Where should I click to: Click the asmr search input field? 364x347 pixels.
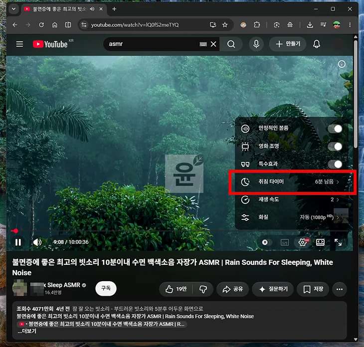click(x=152, y=44)
